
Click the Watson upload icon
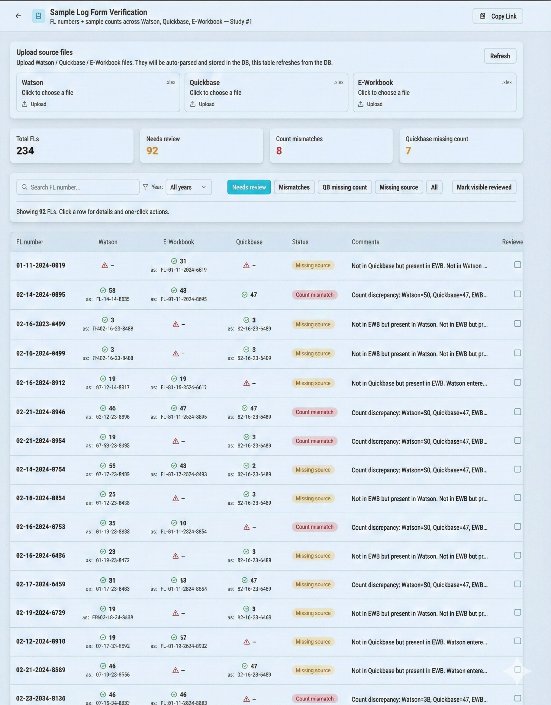pos(24,104)
